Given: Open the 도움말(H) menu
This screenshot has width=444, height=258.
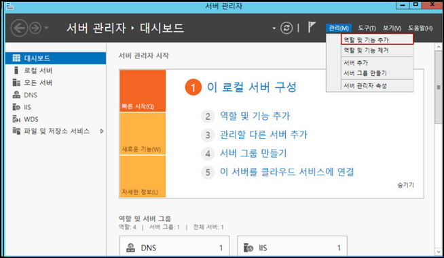Looking at the screenshot, I should coord(420,28).
